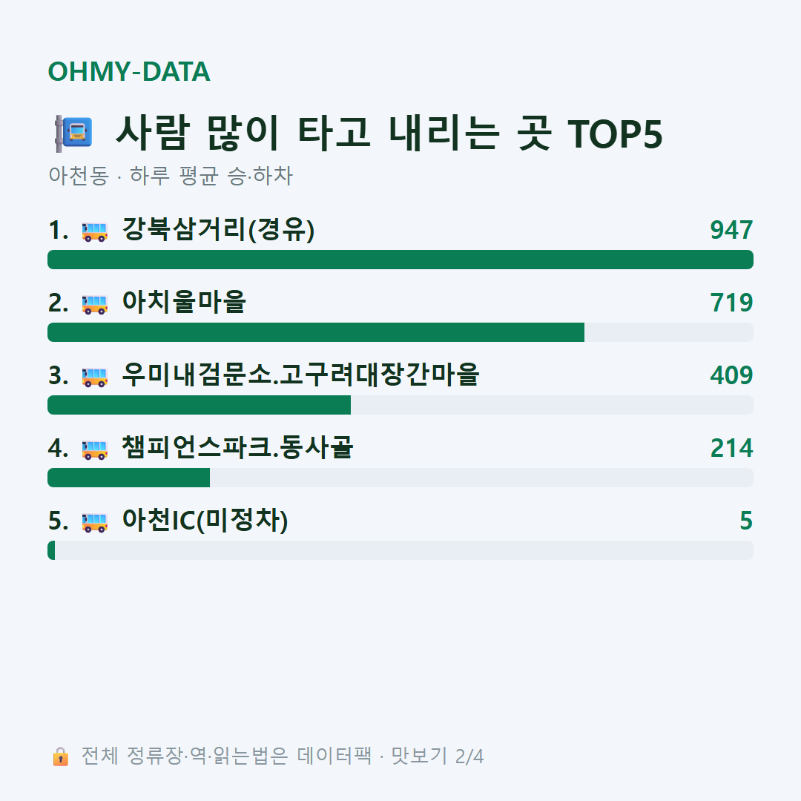The image size is (801, 801).
Task: Click the title 사람 많이 타고 내리는 곳 TOP5
Action: click(x=389, y=133)
